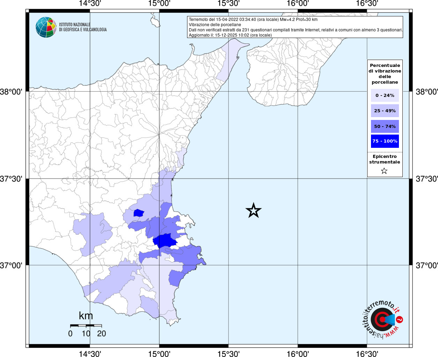Click the left axis label 37°30'
The width and height of the screenshot is (438, 357).
(x=11, y=178)
